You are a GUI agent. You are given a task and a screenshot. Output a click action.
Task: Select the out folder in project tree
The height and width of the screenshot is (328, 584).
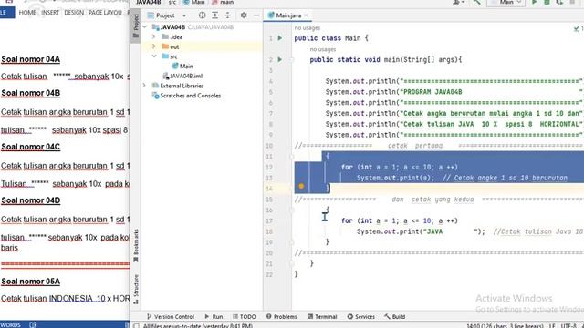click(x=171, y=46)
